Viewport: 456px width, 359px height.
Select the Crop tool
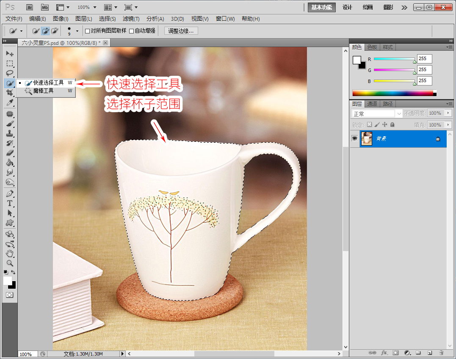[x=10, y=93]
